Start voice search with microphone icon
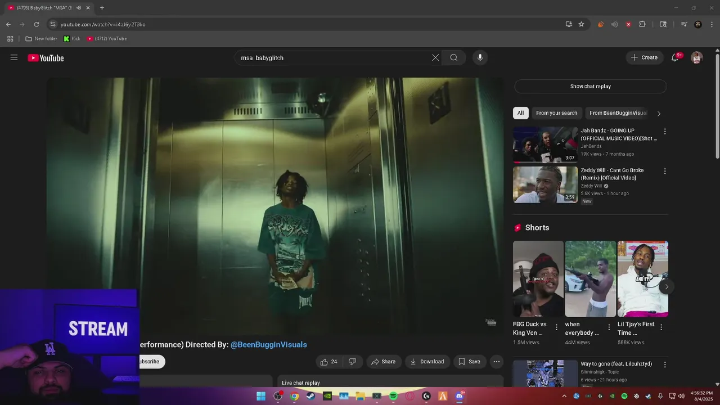 (480, 57)
